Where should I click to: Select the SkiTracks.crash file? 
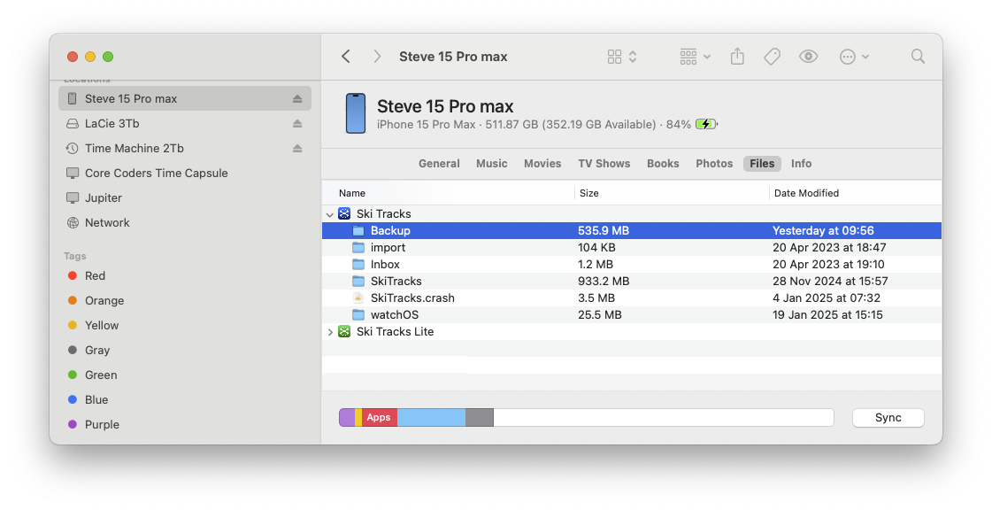(x=412, y=298)
